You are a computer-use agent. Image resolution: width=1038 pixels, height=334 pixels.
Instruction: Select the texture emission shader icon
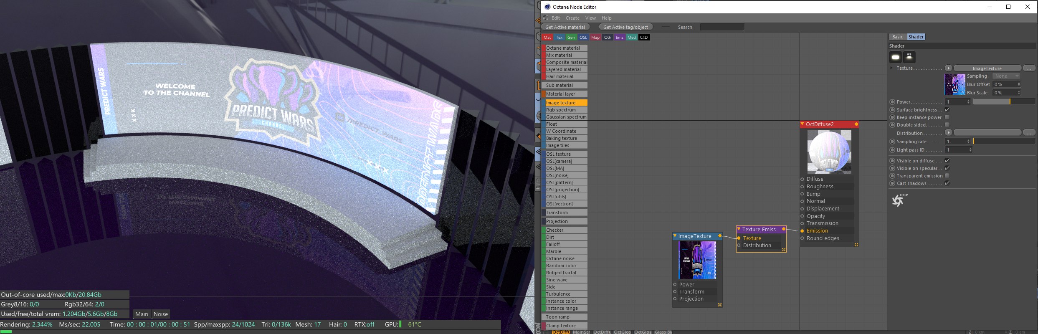pos(895,57)
